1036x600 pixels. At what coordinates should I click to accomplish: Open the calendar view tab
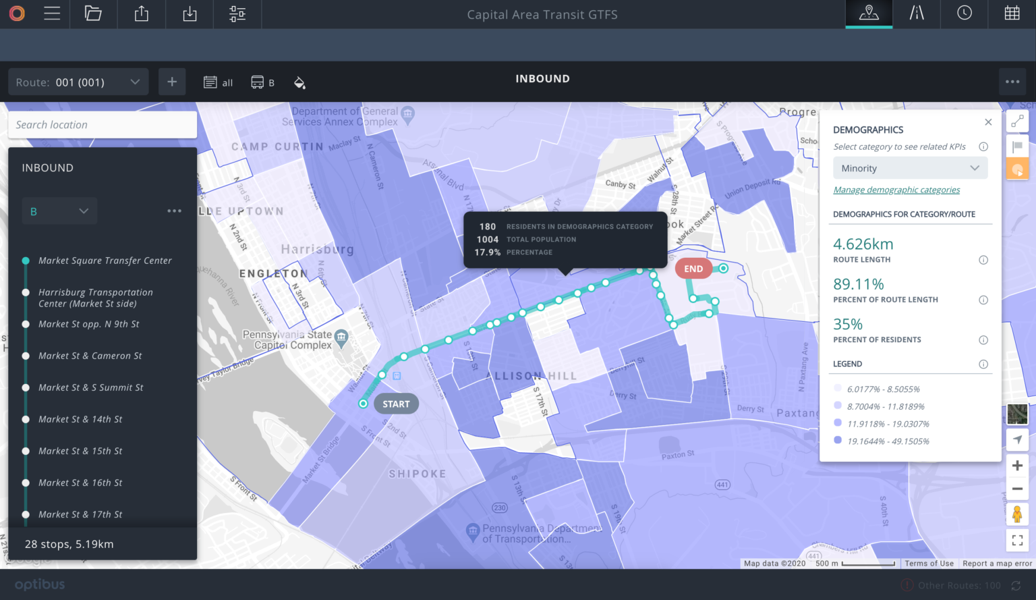pyautogui.click(x=1012, y=13)
